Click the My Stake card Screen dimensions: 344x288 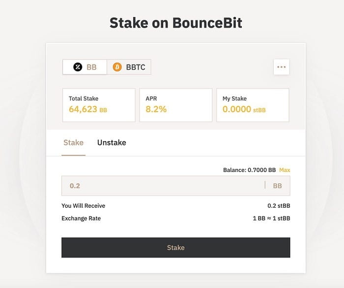point(253,105)
